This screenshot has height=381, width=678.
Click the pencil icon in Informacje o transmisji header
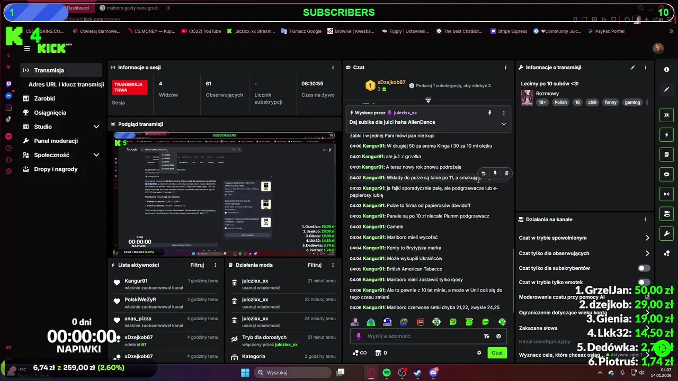click(x=632, y=68)
